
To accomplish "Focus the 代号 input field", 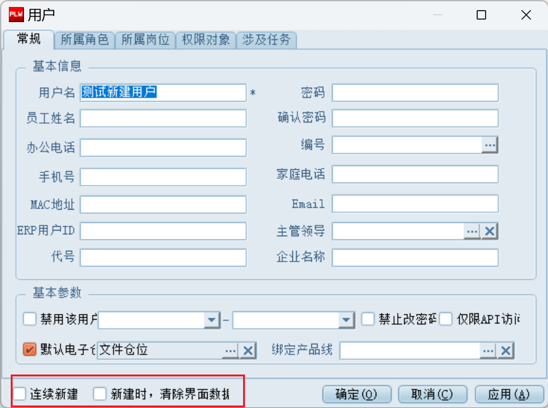I will point(164,258).
